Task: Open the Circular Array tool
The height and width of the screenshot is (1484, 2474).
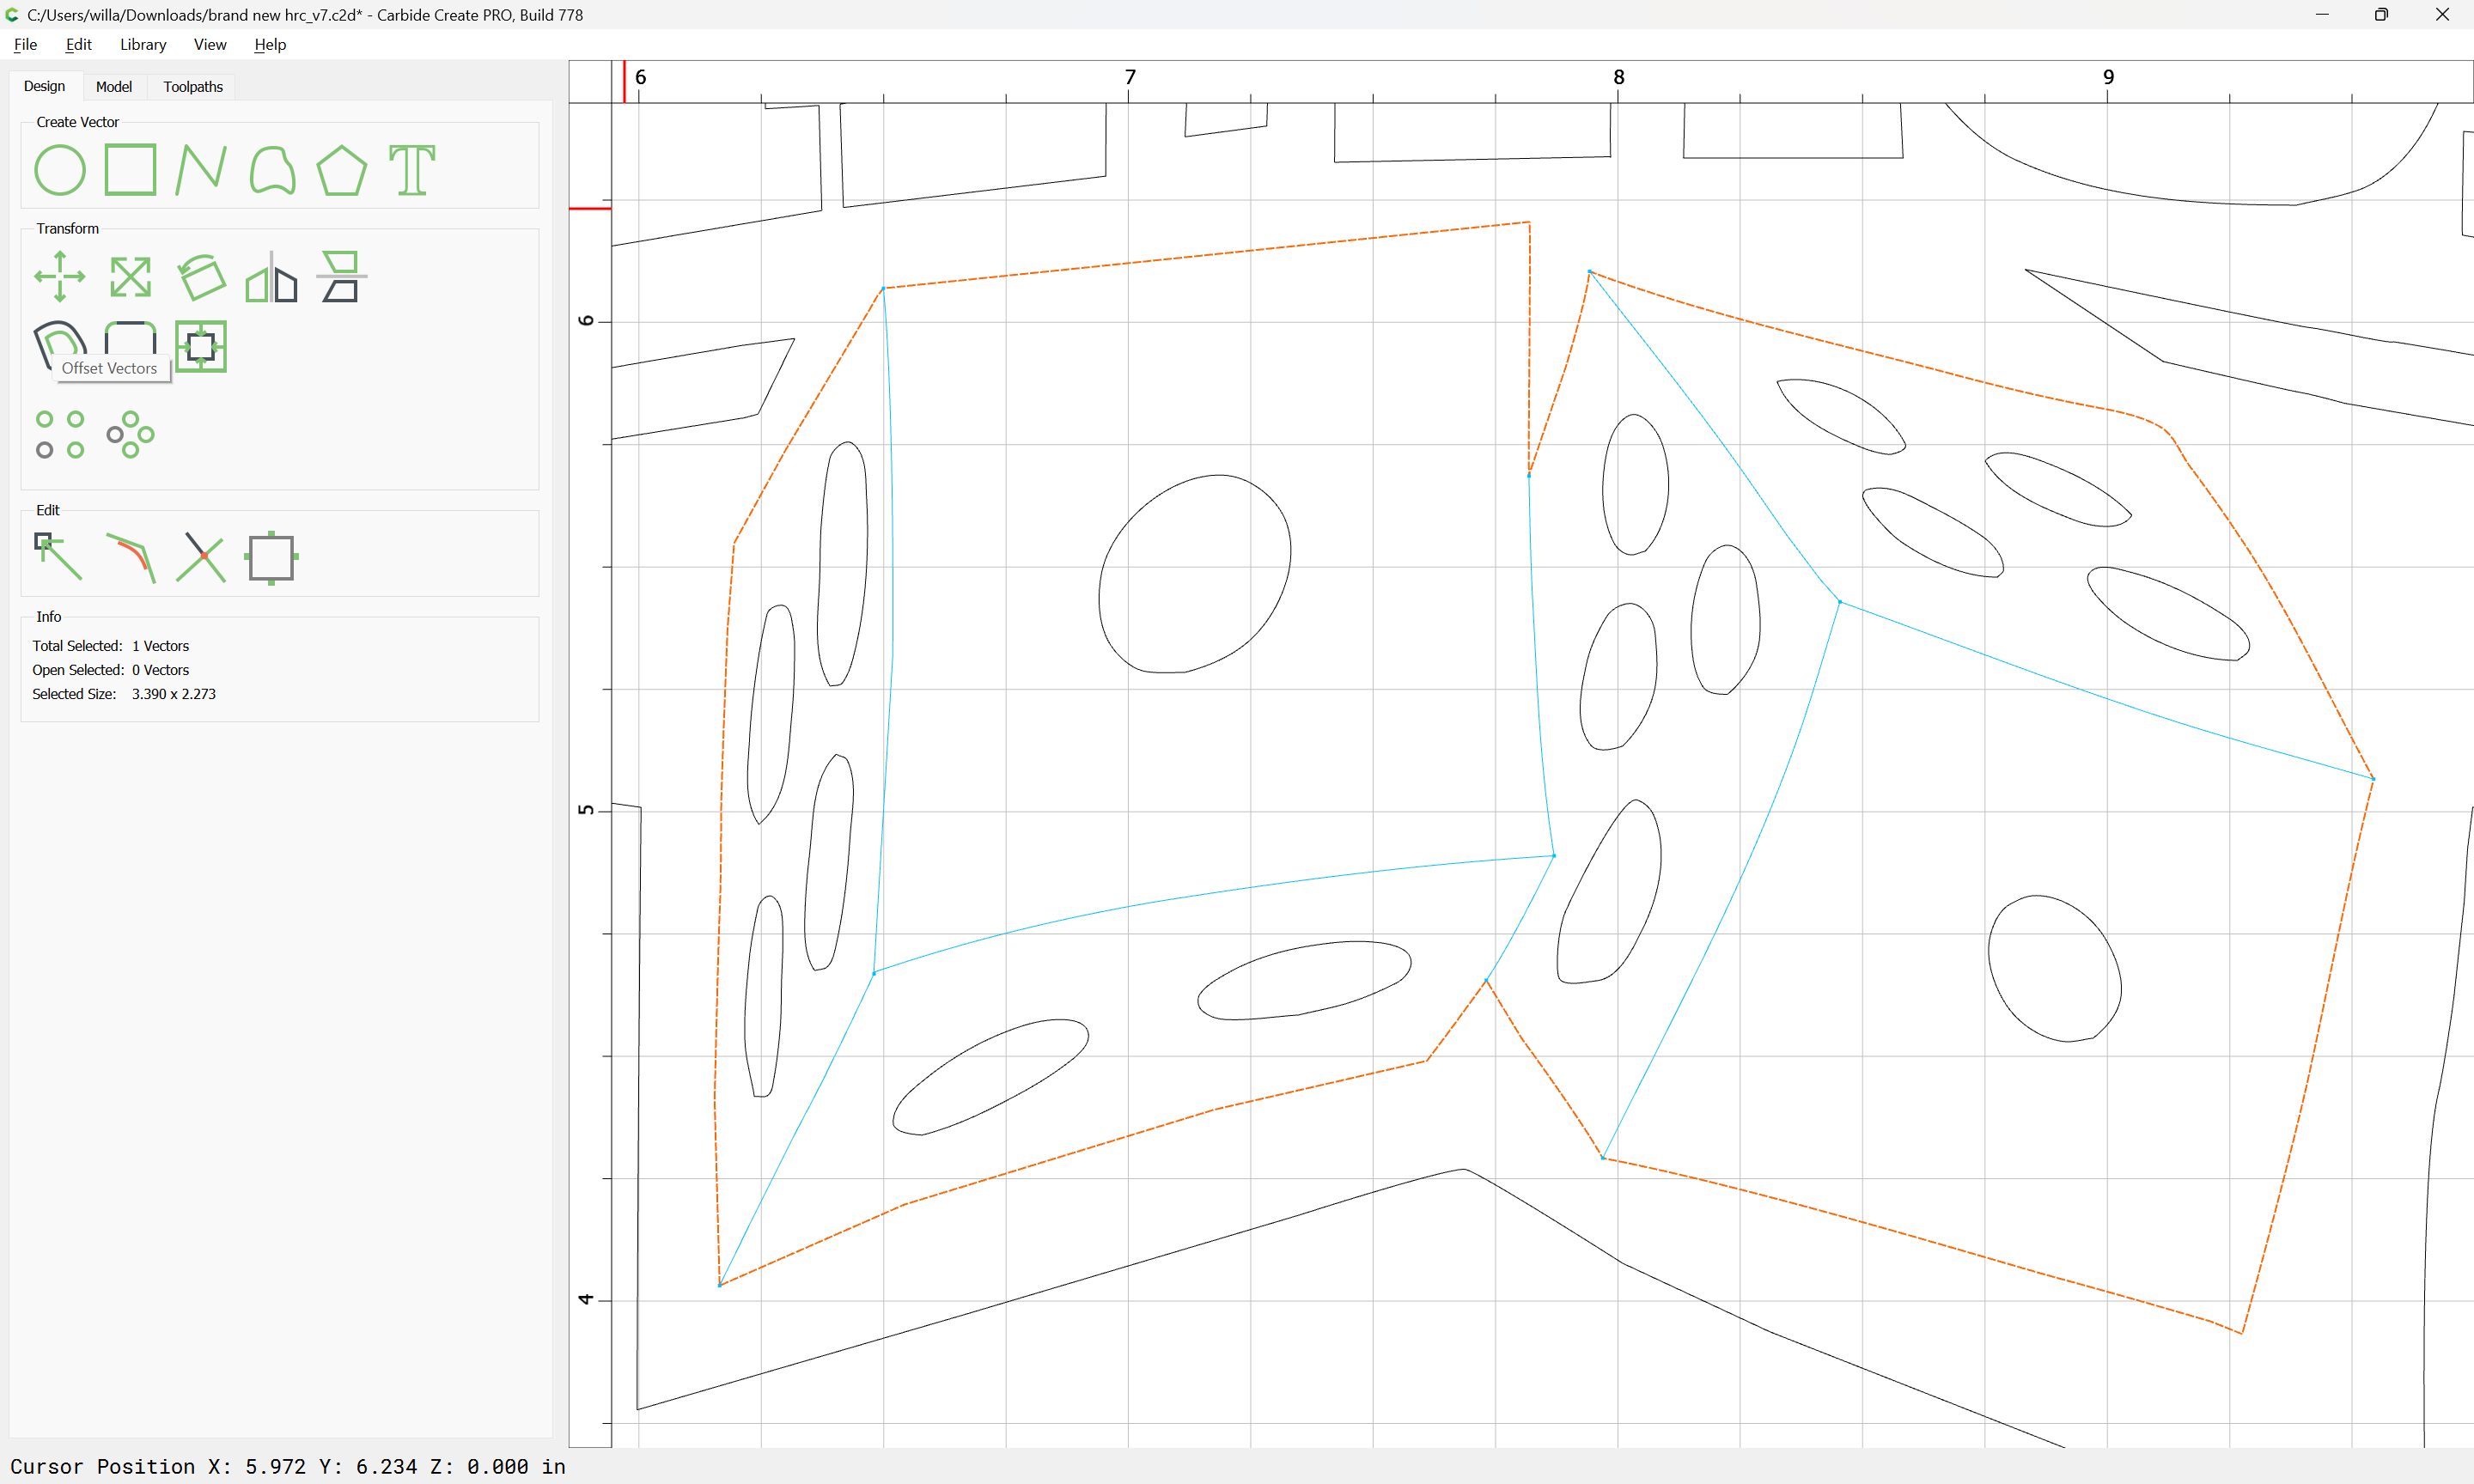Action: 130,435
